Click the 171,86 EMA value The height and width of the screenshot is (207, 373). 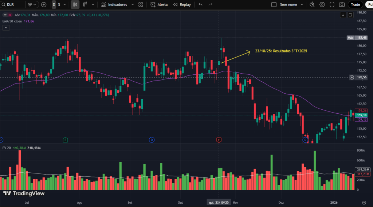[x=29, y=21]
